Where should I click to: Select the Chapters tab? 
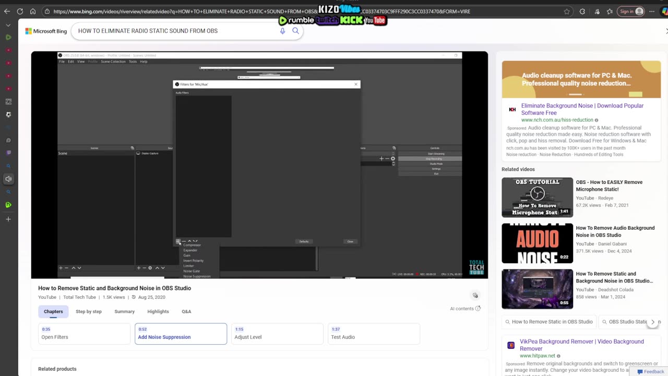(x=53, y=311)
